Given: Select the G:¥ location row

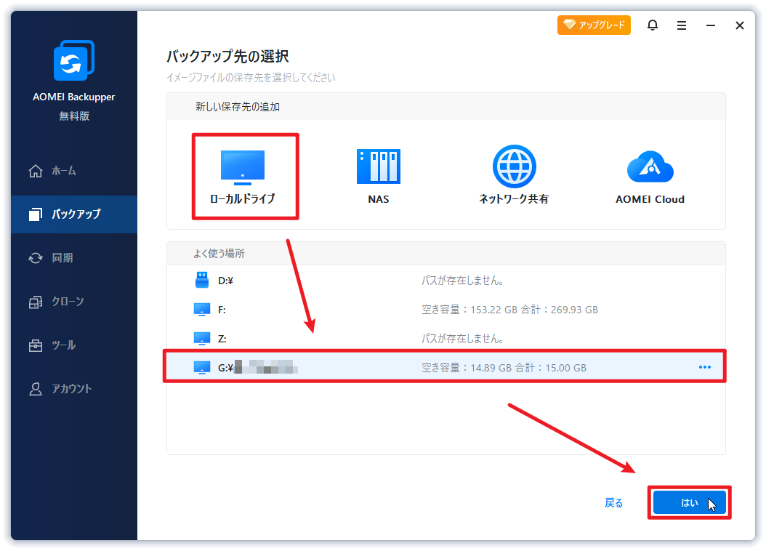Looking at the screenshot, I should [x=446, y=367].
